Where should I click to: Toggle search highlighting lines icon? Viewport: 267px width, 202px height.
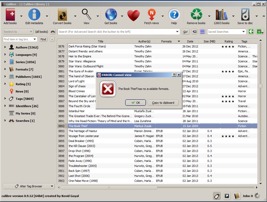(x=202, y=32)
